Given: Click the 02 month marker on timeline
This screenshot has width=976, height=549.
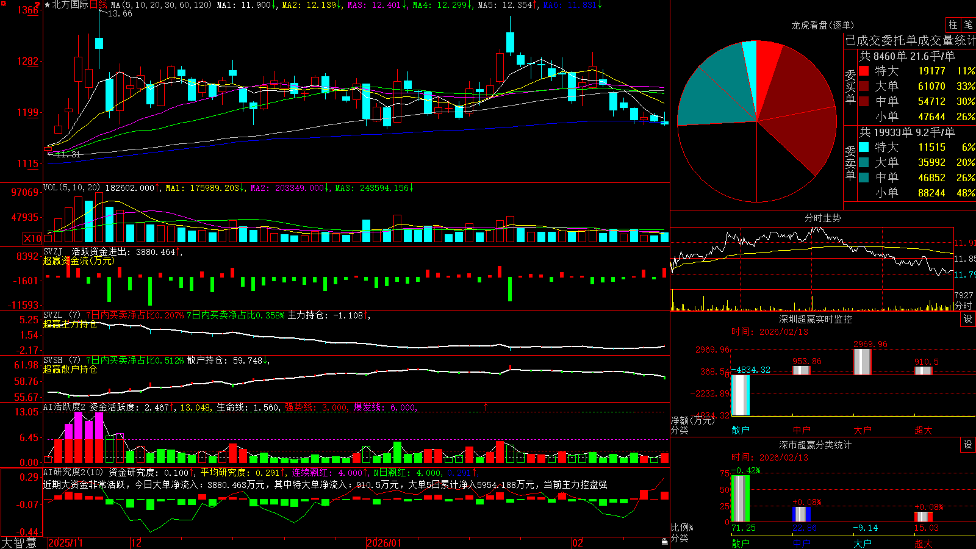Looking at the screenshot, I should pyautogui.click(x=578, y=543).
